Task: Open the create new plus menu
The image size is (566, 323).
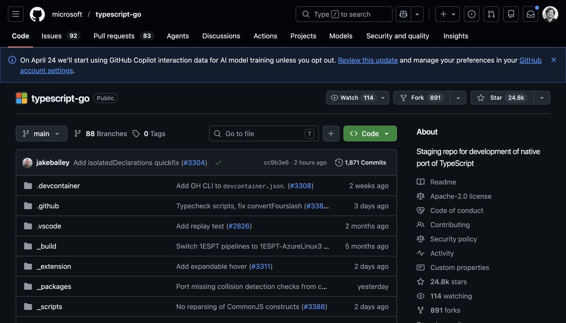Action: [x=448, y=14]
